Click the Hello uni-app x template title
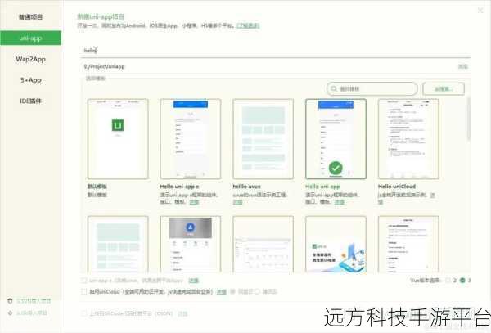The height and width of the screenshot is (333, 491). click(179, 187)
